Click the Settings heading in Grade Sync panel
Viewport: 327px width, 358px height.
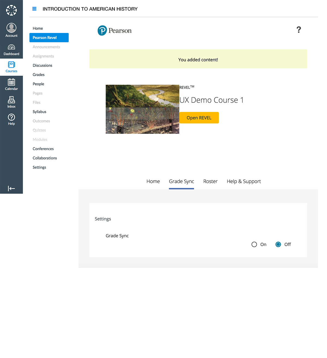[x=103, y=219]
